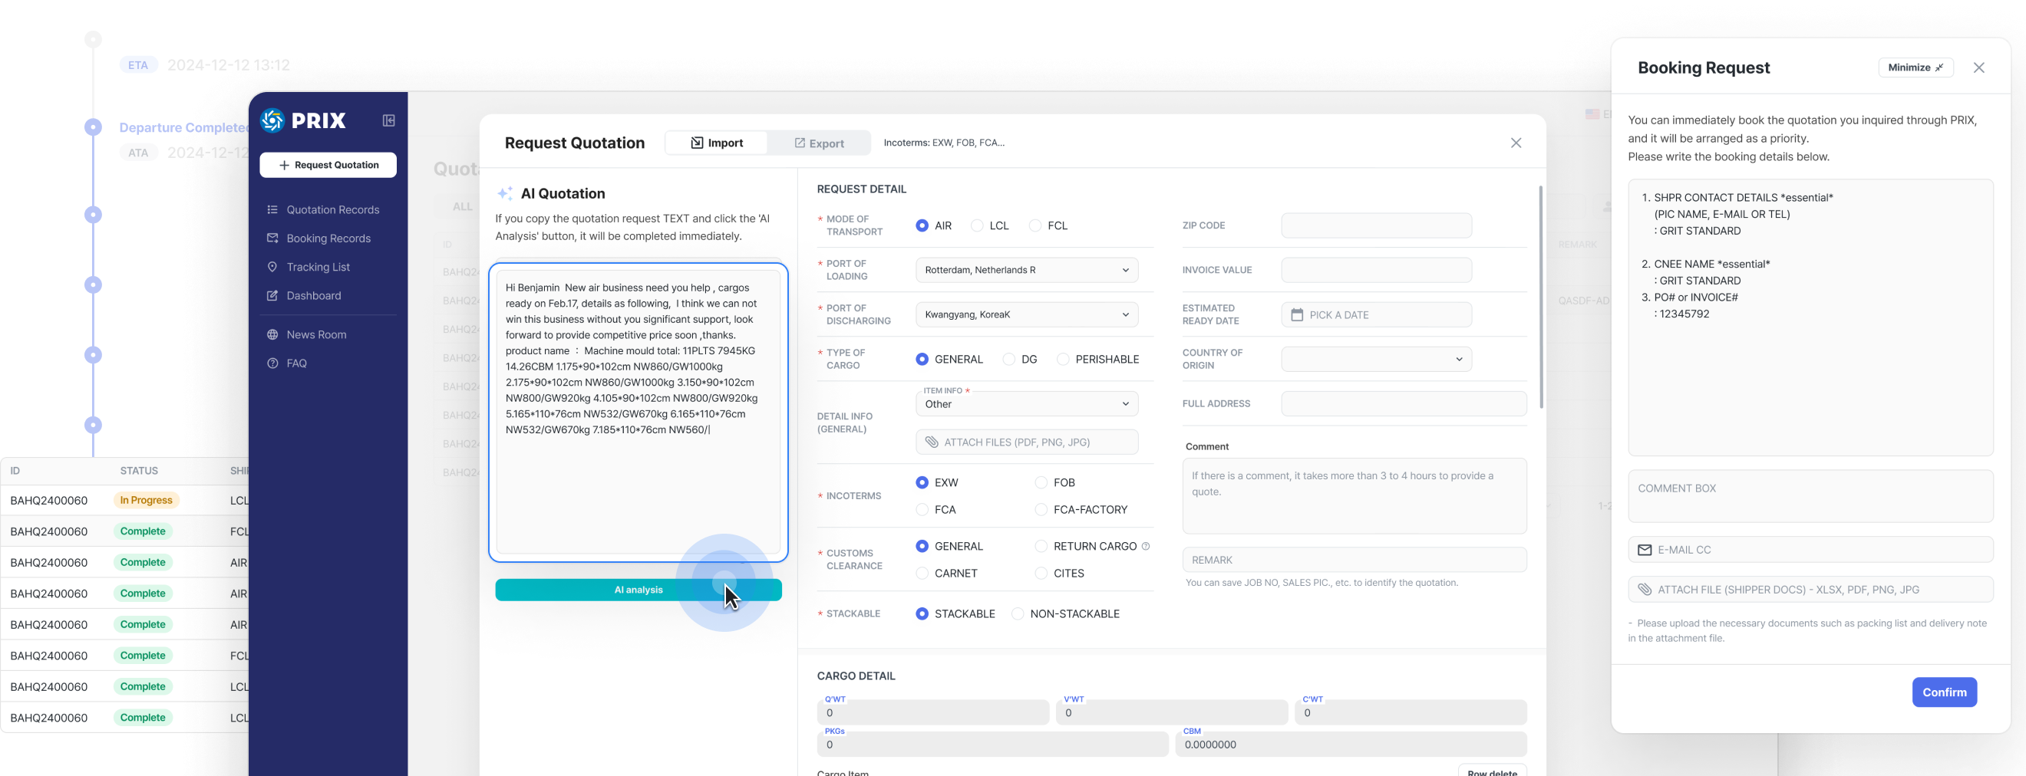Select the NON-STACKABLE option
Image resolution: width=2026 pixels, height=776 pixels.
(1018, 614)
